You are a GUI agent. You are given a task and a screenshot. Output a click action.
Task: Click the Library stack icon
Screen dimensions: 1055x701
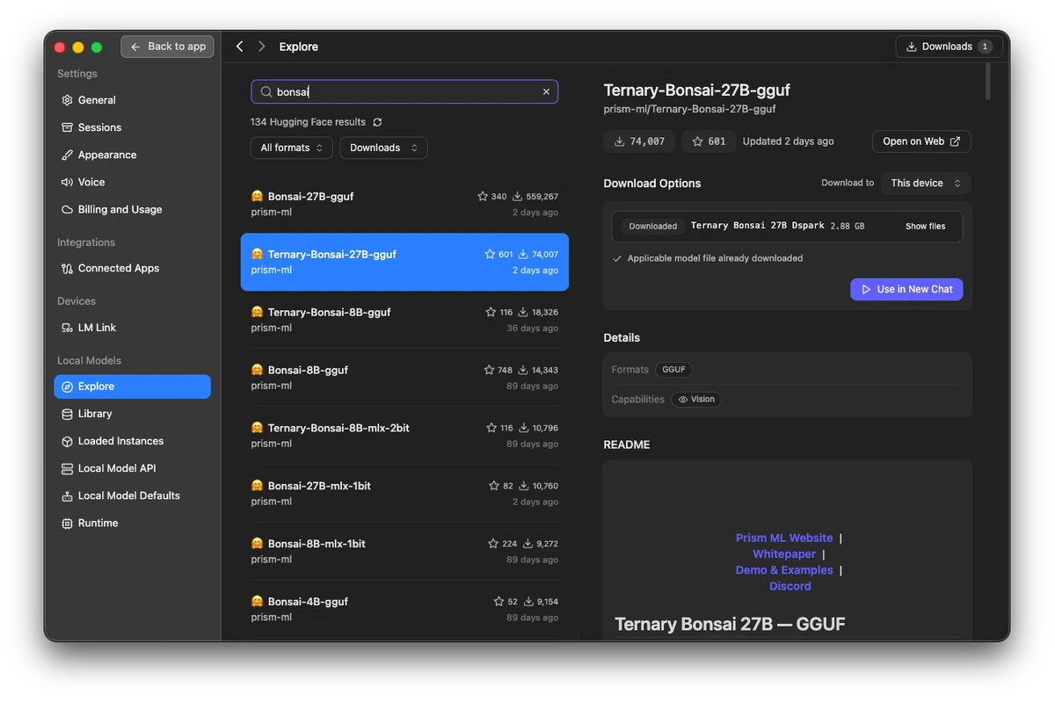coord(67,414)
